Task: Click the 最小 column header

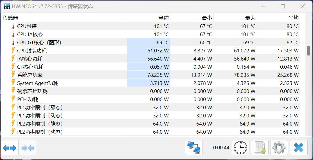Action: 192,18
